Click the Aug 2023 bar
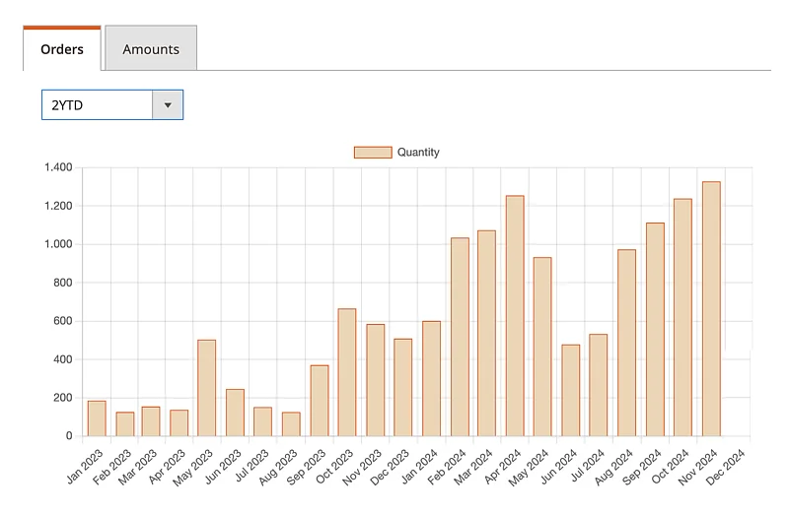This screenshot has height=513, width=789. click(291, 424)
